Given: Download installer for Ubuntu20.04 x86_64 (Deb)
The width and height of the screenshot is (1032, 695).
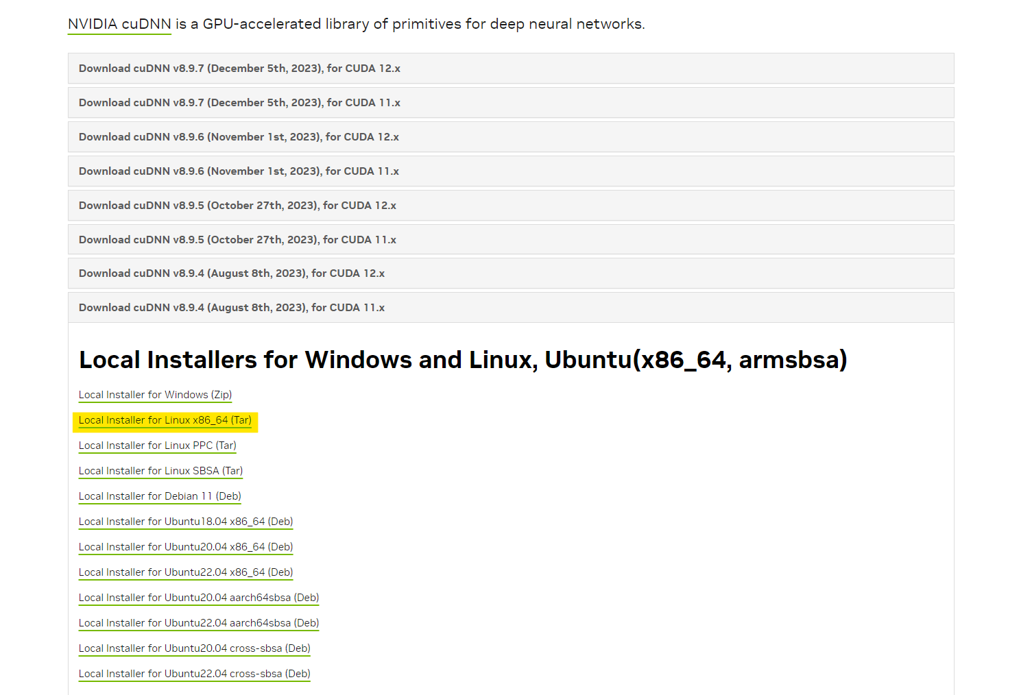Looking at the screenshot, I should pos(186,547).
